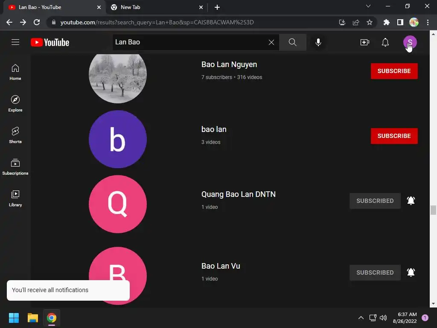The height and width of the screenshot is (328, 437).
Task: Share this page from address bar
Action: pyautogui.click(x=355, y=22)
